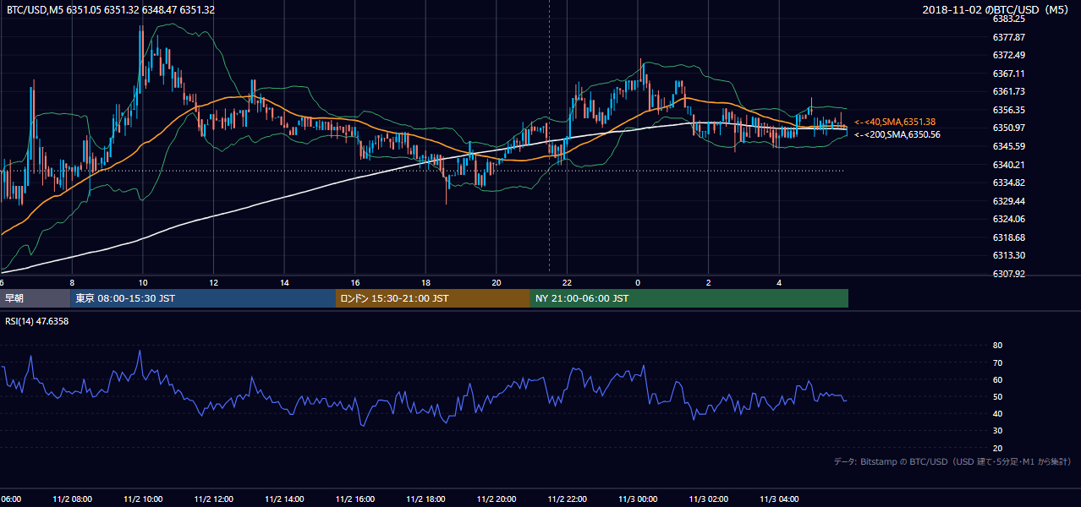
Task: Click price axis value 6350.97
Action: point(1009,128)
